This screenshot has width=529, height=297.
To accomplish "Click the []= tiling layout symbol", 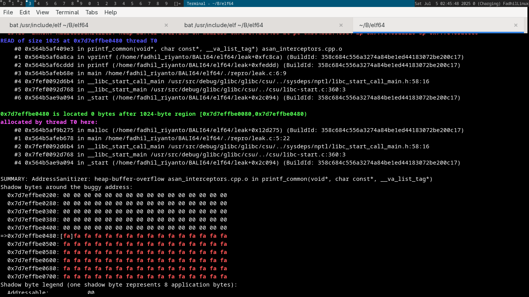I will [177, 3].
